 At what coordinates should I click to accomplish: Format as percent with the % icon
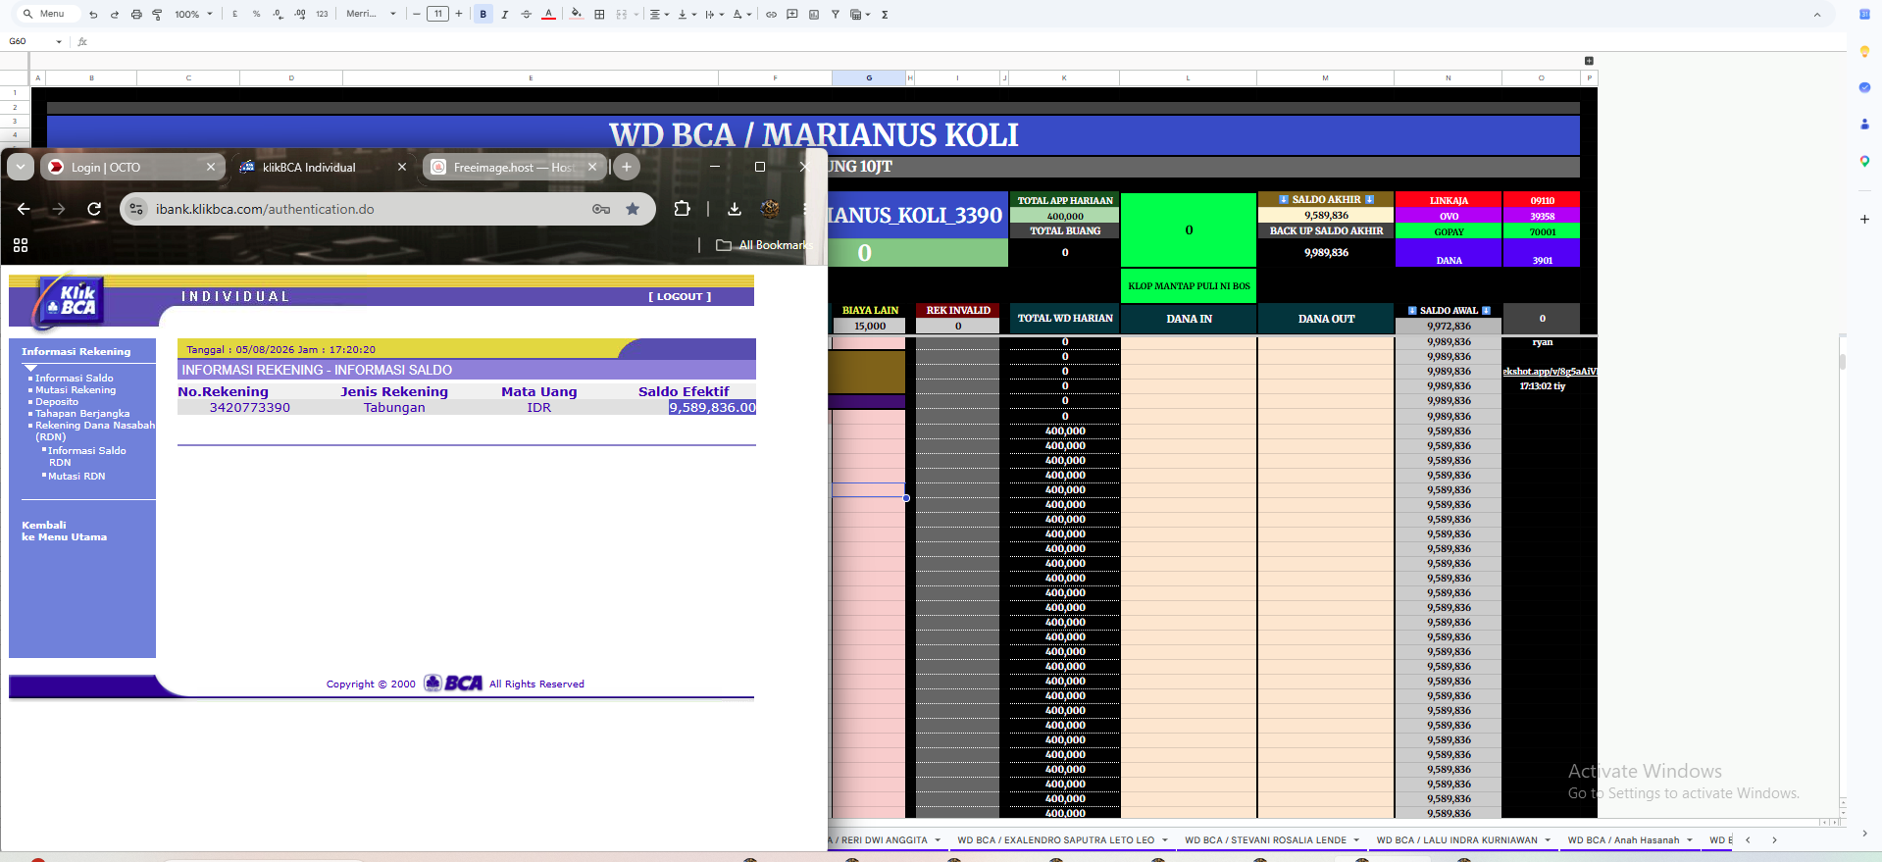pyautogui.click(x=256, y=15)
